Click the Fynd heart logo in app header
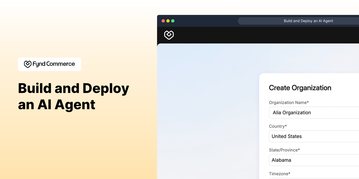 [169, 35]
